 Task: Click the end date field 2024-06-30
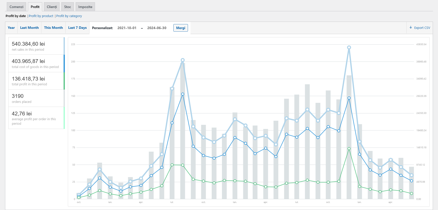(157, 28)
